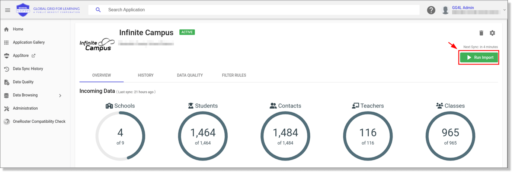Click the Infinite Campus title heading
The height and width of the screenshot is (172, 512).
click(146, 33)
